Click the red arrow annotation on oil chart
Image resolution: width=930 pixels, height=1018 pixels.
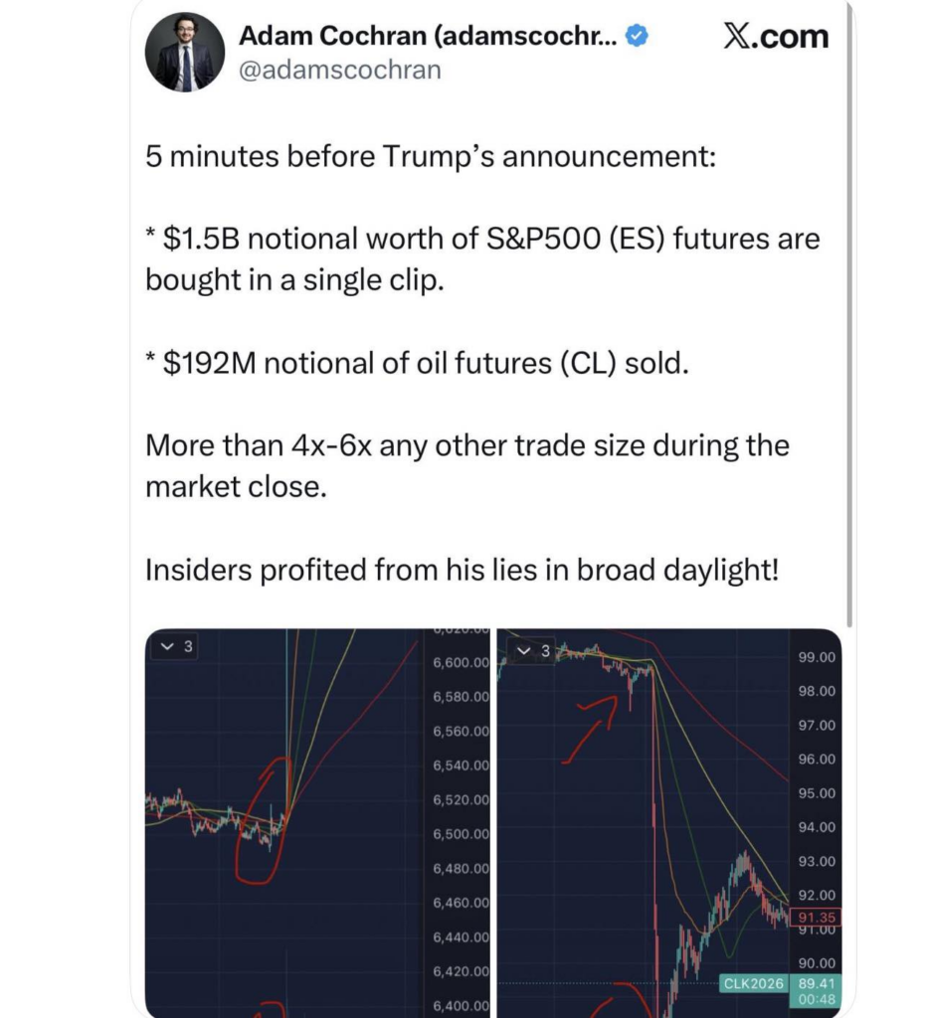590,730
